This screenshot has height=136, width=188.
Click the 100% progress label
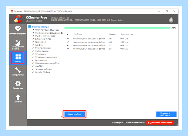[x=173, y=28]
